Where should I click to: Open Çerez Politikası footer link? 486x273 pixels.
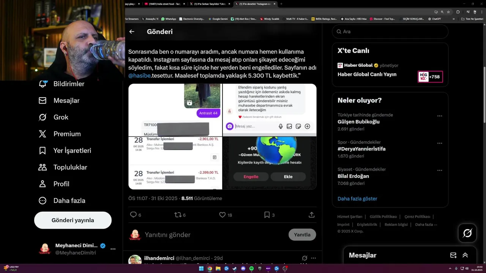[417, 217]
